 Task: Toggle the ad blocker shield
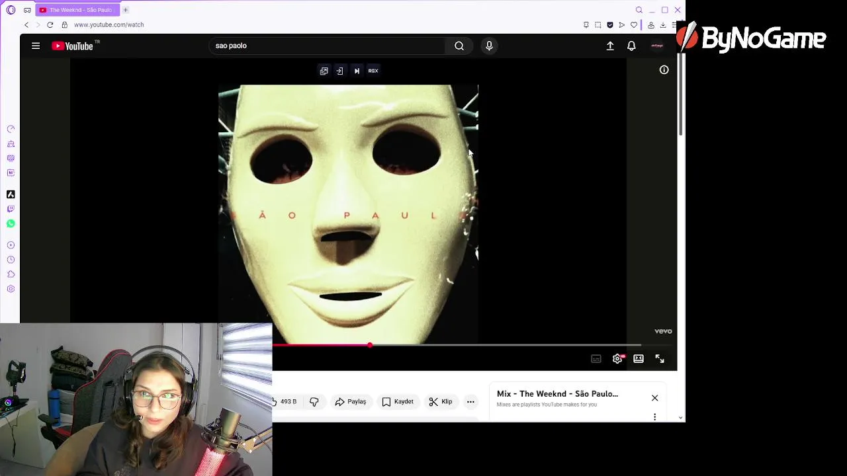click(609, 24)
